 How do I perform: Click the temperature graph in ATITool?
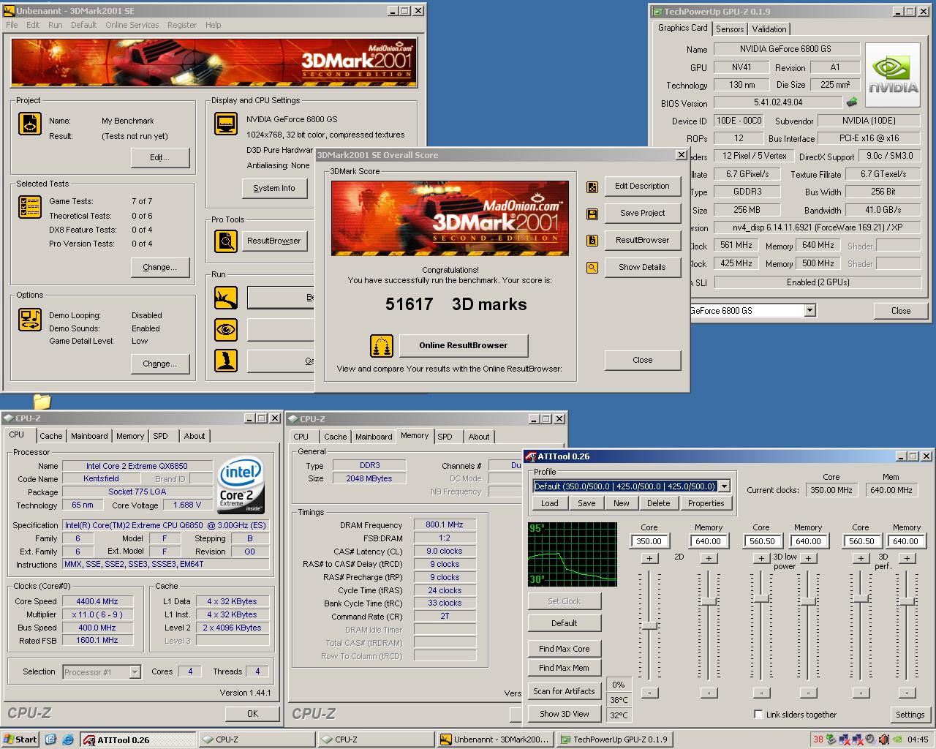pyautogui.click(x=572, y=554)
